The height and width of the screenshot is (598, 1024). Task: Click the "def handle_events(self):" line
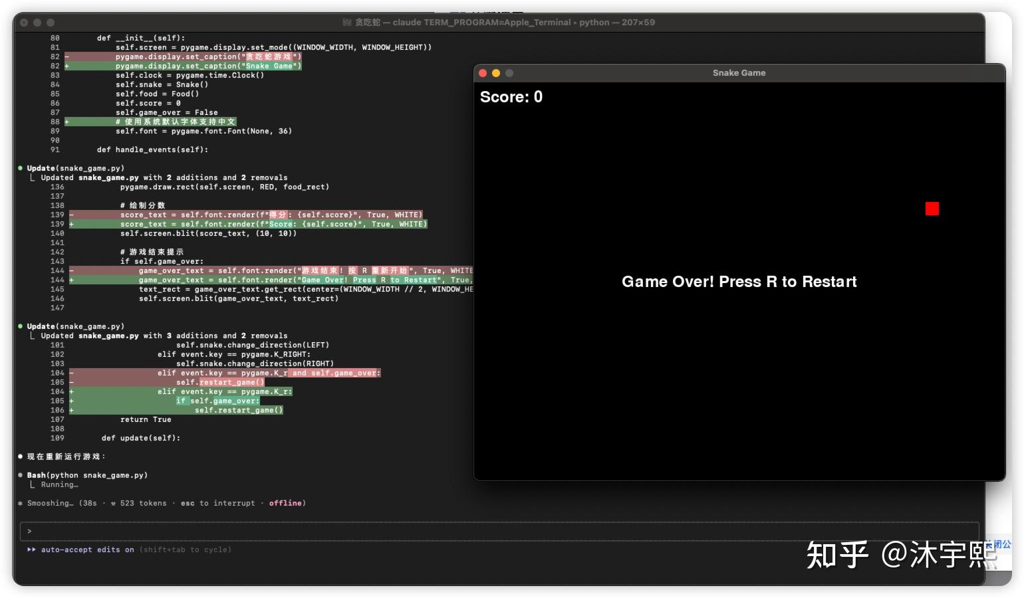153,149
